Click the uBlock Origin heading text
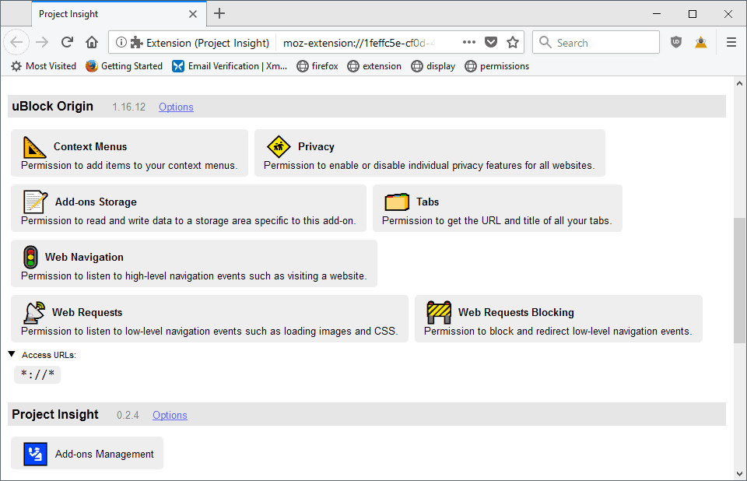The width and height of the screenshot is (747, 481). [x=53, y=107]
